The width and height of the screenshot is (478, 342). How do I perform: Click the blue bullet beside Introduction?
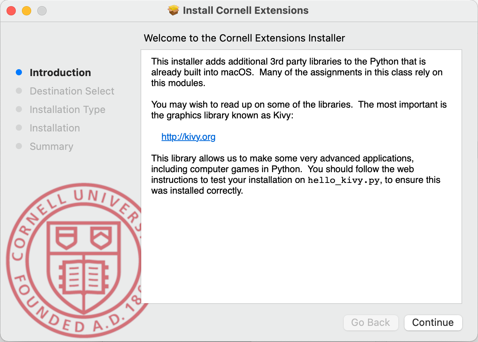click(19, 73)
